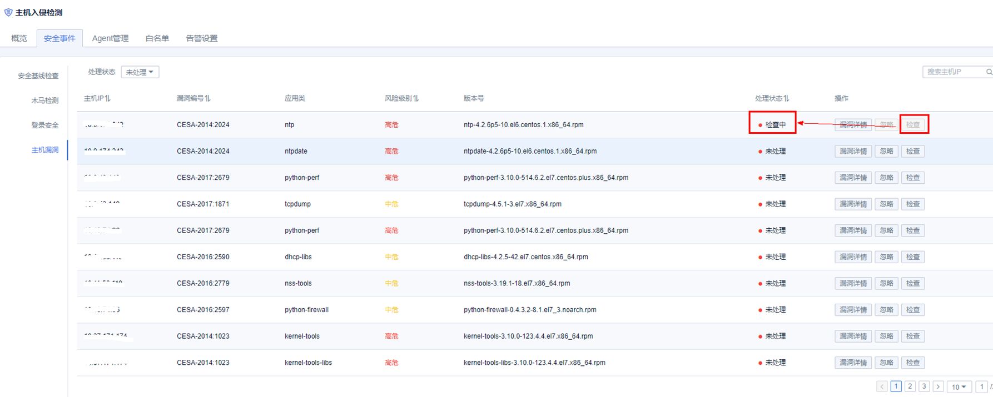Sort by 风险级别 column sort icon
993x397 pixels.
pyautogui.click(x=416, y=98)
